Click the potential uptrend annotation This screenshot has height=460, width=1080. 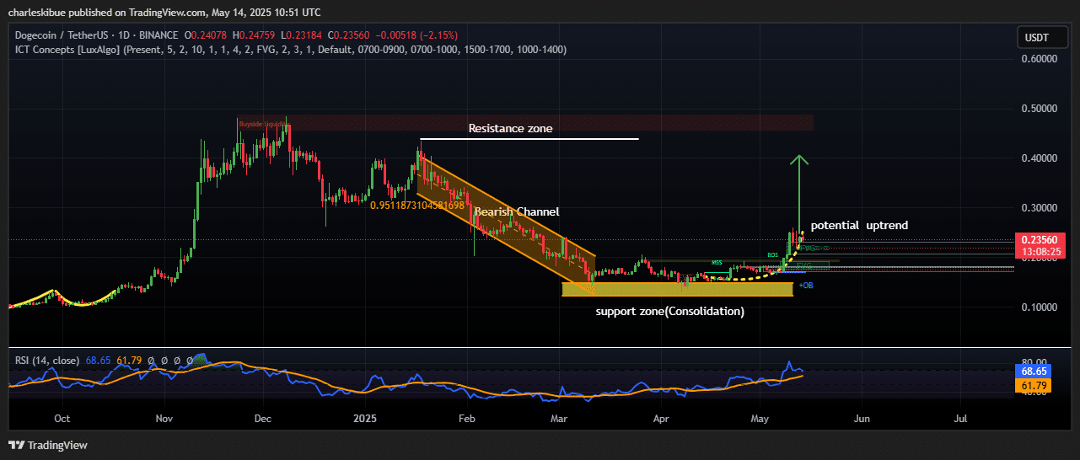point(859,226)
